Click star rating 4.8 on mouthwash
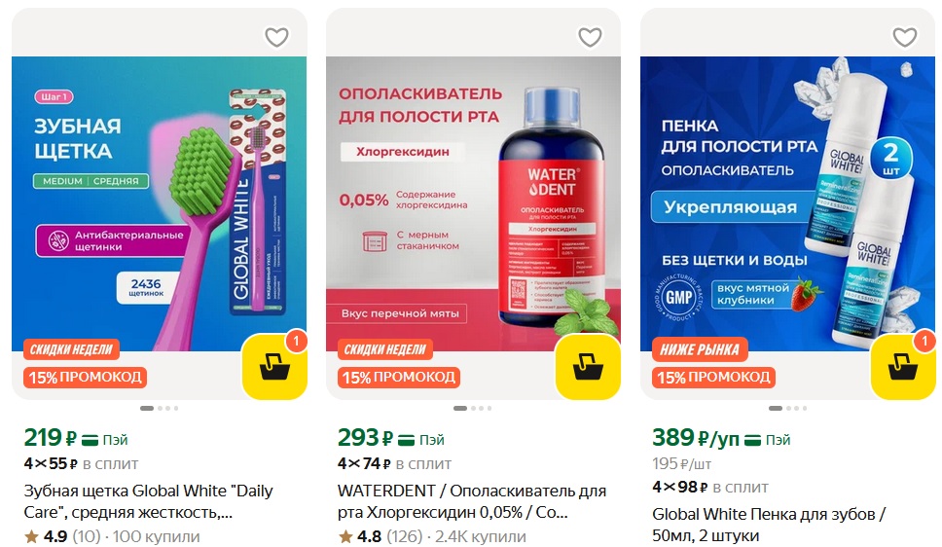The image size is (942, 547). tap(360, 536)
